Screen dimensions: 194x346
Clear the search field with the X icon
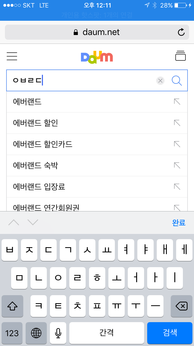[x=160, y=81]
